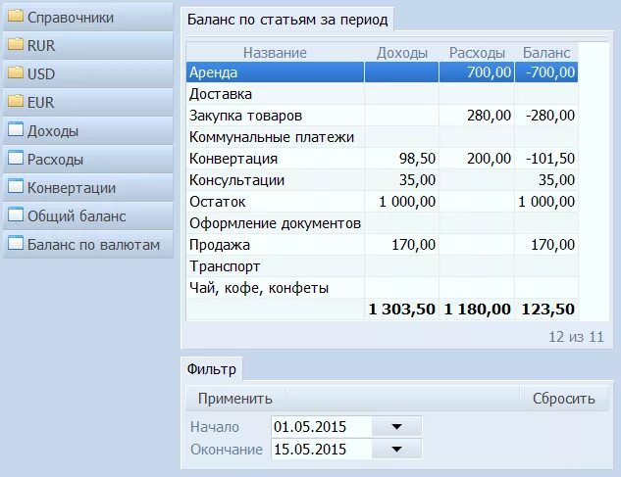Image resolution: width=621 pixels, height=477 pixels.
Task: Click the total balance 123,50
Action: point(548,310)
